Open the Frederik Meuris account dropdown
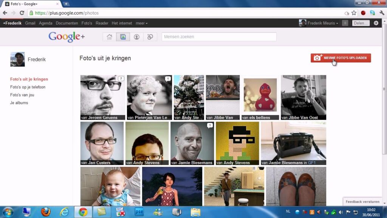Image resolution: width=387 pixels, height=218 pixels. click(x=319, y=23)
